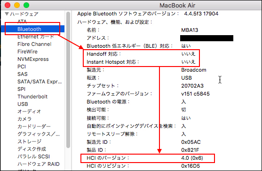Click Bluetooth software version 4.4.5f3 17904

pyautogui.click(x=201, y=14)
